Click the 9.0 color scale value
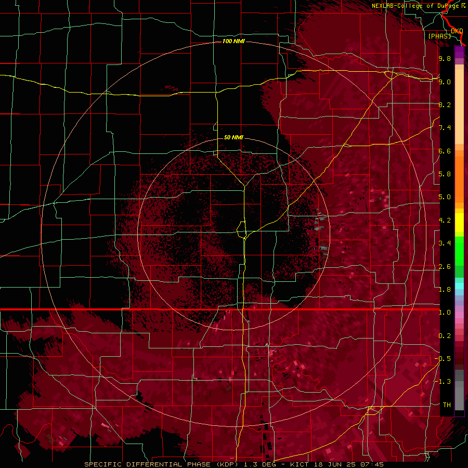This screenshot has height=468, width=468. click(445, 82)
